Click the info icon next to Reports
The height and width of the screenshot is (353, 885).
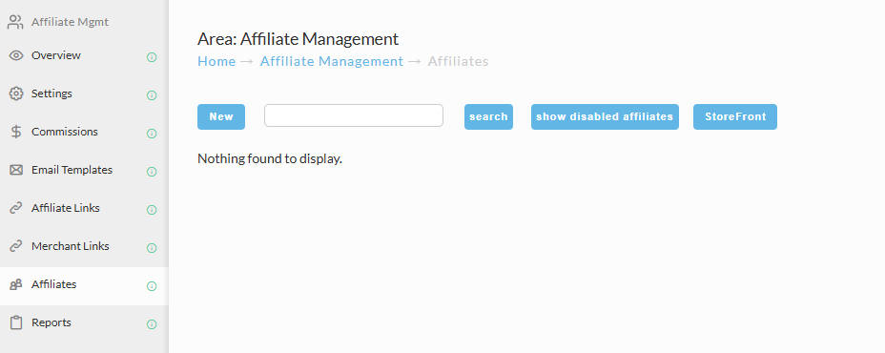point(152,324)
